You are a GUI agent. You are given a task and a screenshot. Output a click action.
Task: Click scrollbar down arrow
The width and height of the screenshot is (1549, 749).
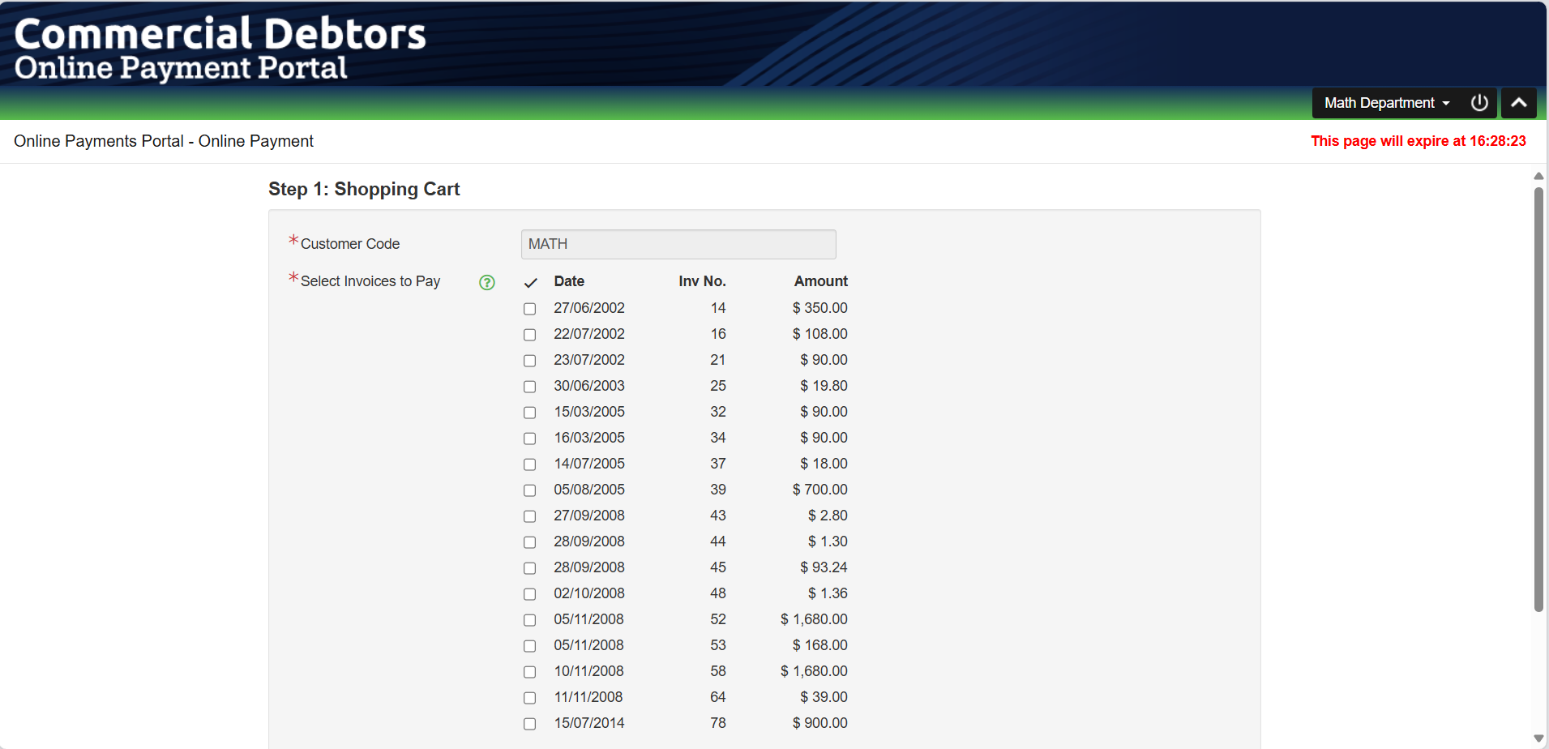(x=1538, y=738)
